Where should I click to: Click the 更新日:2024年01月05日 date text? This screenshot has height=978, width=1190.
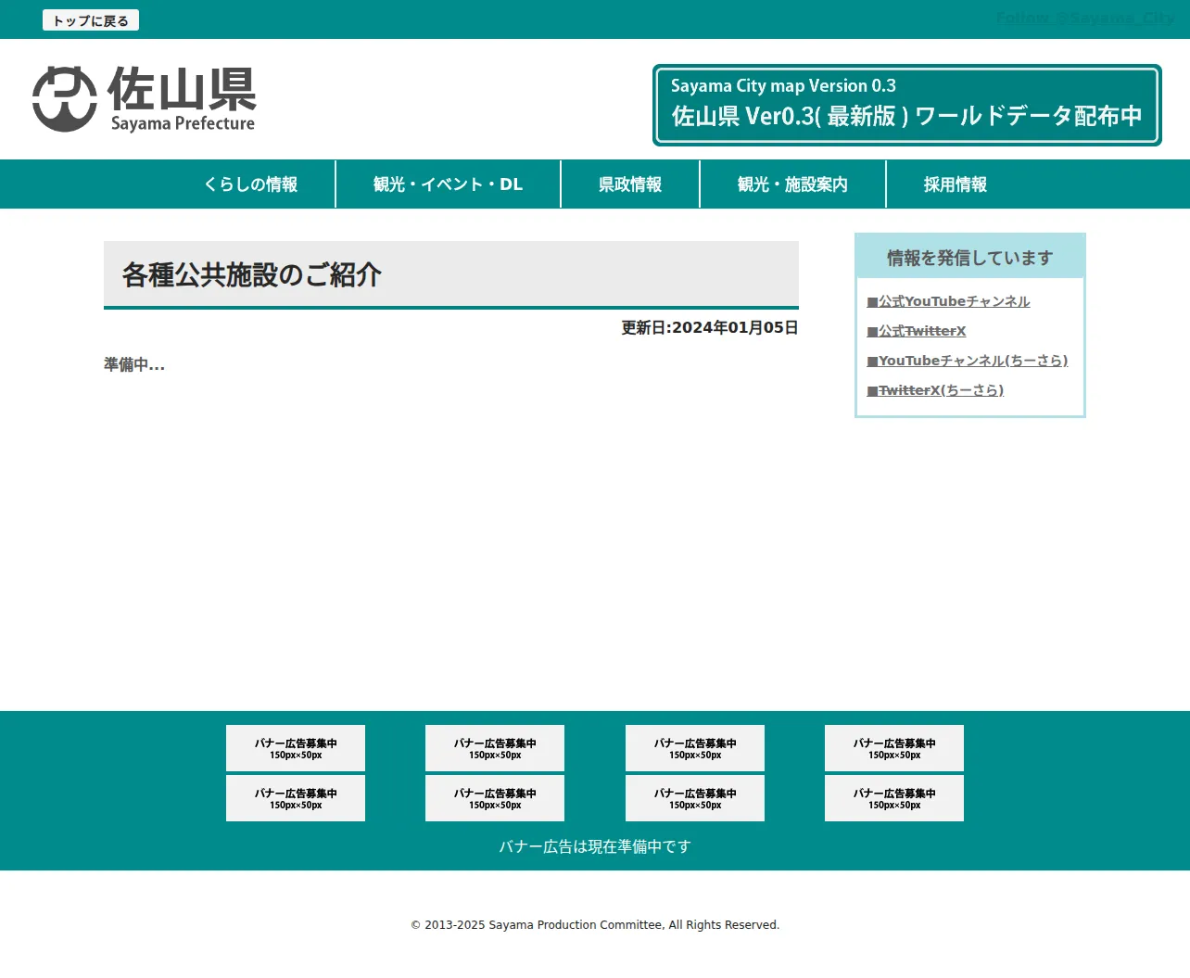pos(710,327)
